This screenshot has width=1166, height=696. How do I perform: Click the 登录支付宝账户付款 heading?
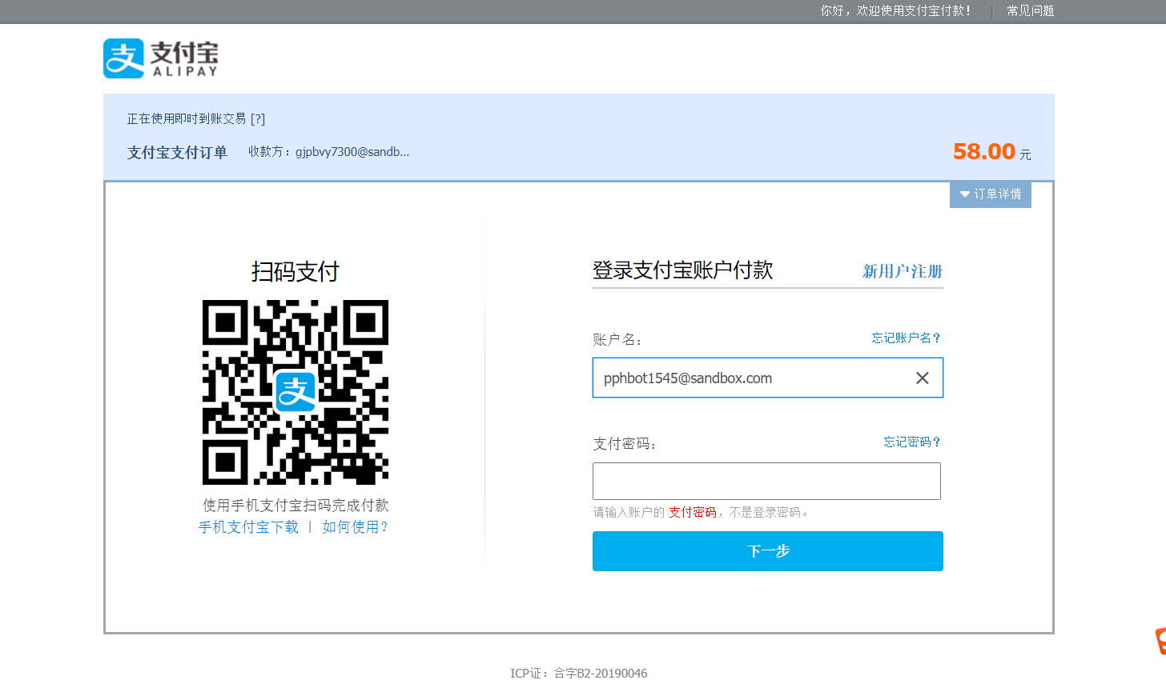pyautogui.click(x=682, y=270)
